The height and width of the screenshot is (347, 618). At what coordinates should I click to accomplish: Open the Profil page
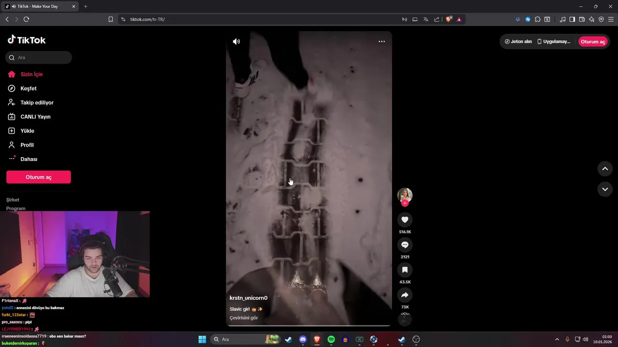pos(27,145)
